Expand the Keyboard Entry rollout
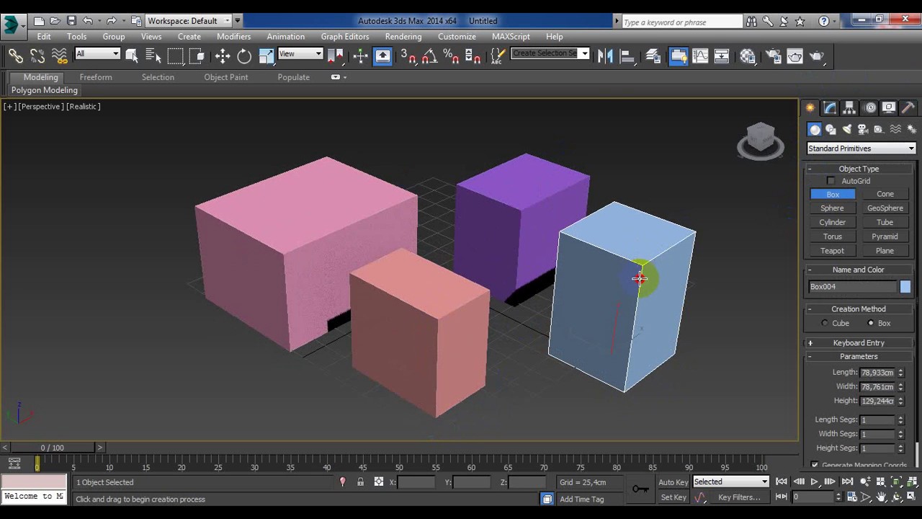This screenshot has width=922, height=519. point(858,343)
